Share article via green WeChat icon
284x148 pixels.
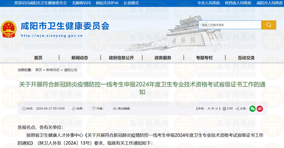(x=253, y=109)
